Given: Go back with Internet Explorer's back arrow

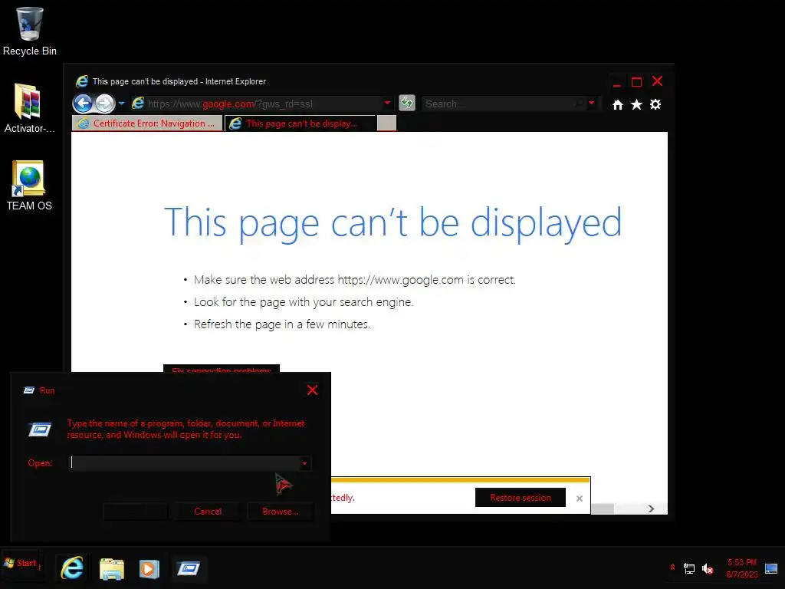Looking at the screenshot, I should click(x=83, y=104).
